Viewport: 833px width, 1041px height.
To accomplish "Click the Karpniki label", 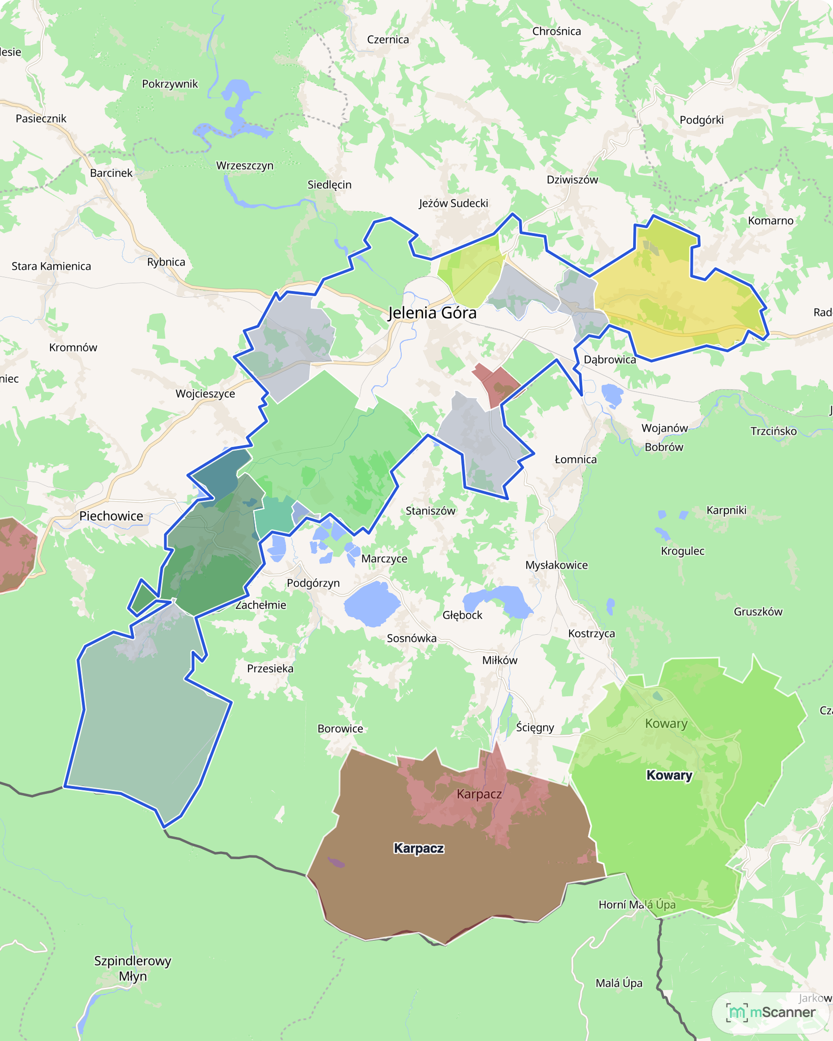I will click(726, 510).
